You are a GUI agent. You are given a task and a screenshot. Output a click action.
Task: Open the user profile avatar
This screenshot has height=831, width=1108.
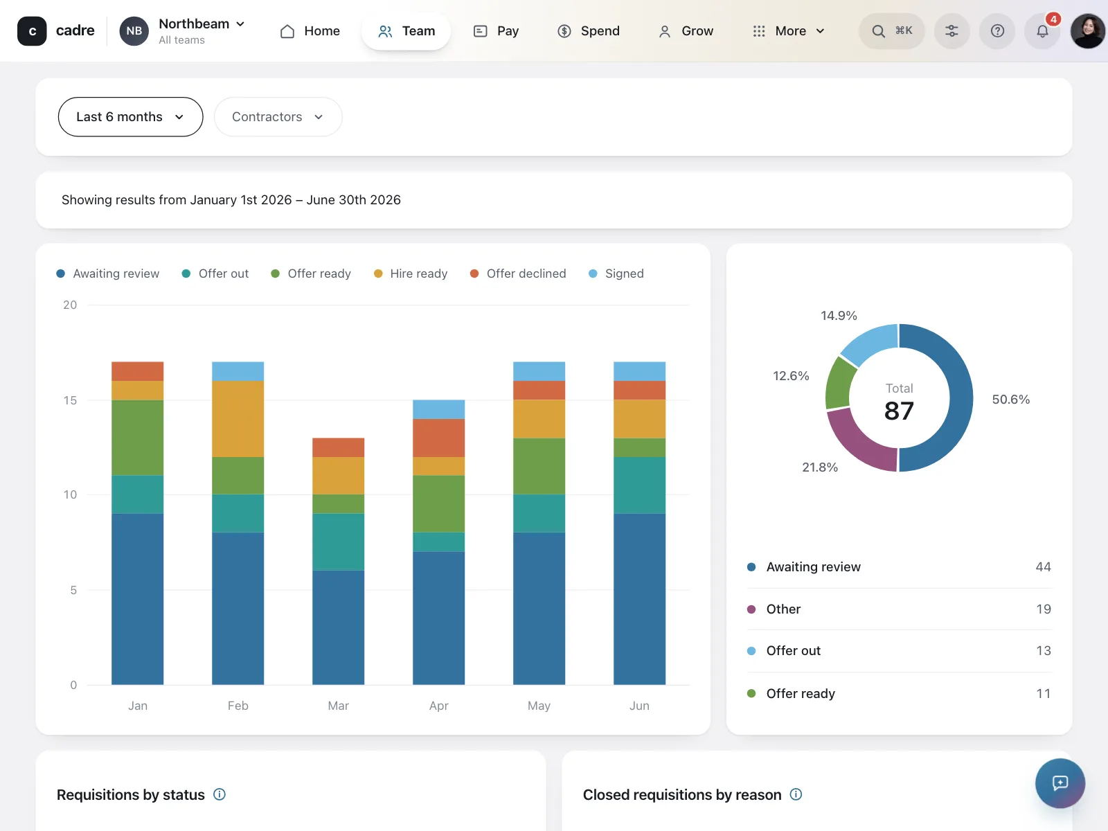pyautogui.click(x=1088, y=31)
